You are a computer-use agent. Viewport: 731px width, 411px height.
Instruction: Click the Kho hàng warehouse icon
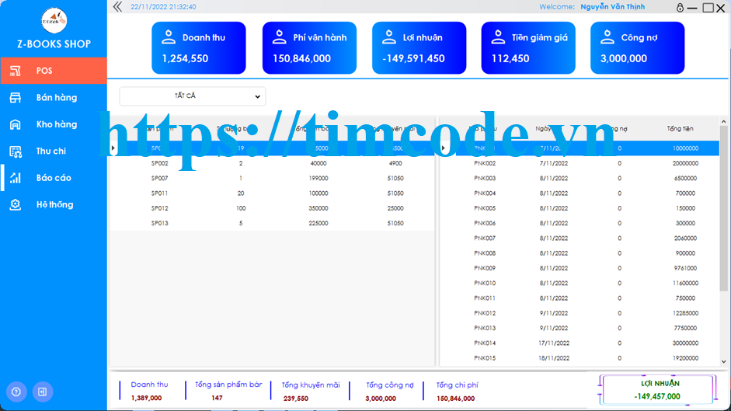coord(16,124)
